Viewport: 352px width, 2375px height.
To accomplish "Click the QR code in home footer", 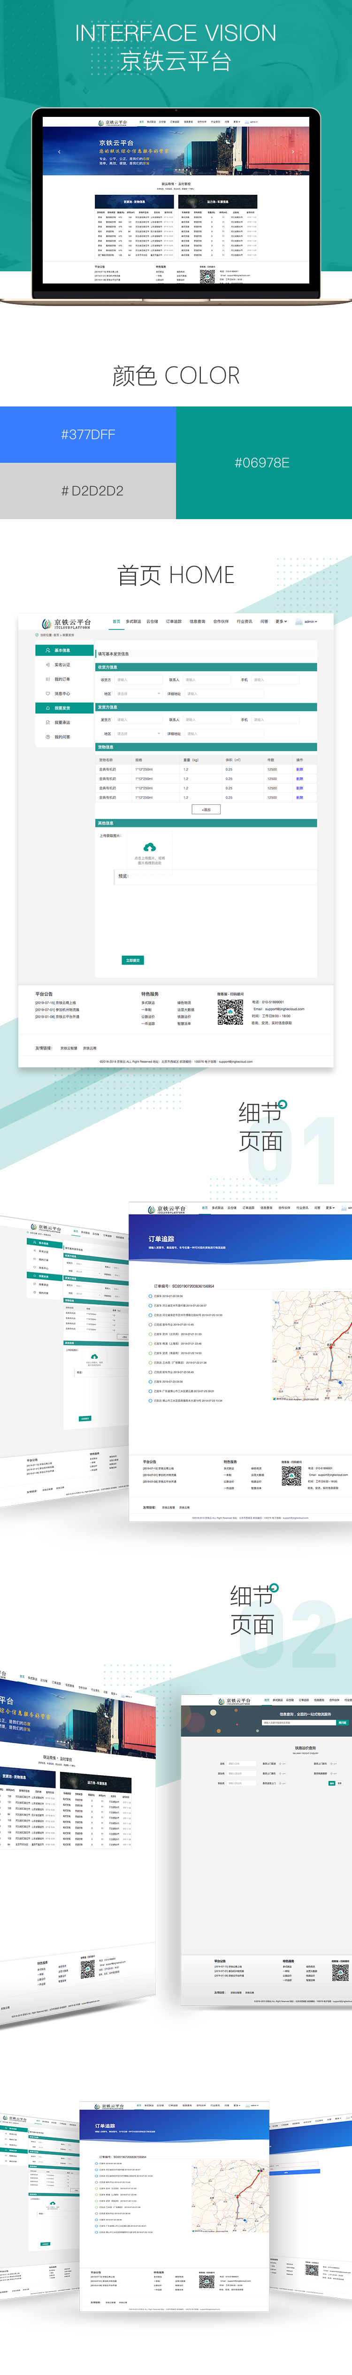I will (x=230, y=1012).
